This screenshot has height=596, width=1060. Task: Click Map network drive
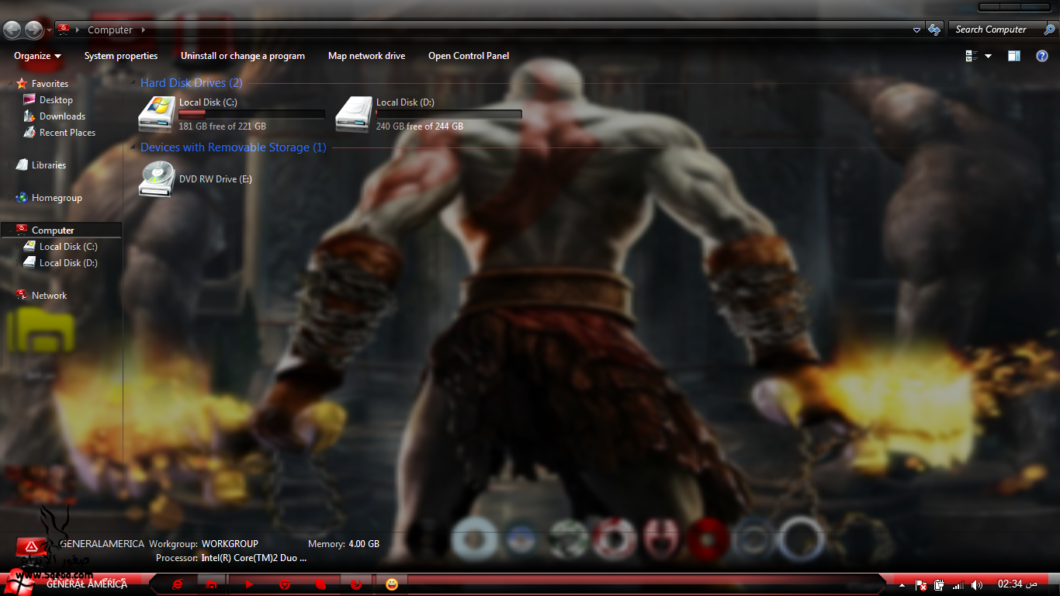(x=366, y=56)
